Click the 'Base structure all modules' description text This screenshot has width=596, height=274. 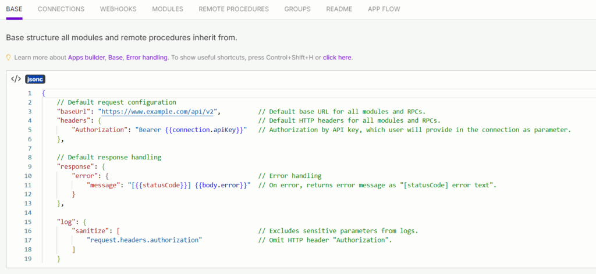122,38
